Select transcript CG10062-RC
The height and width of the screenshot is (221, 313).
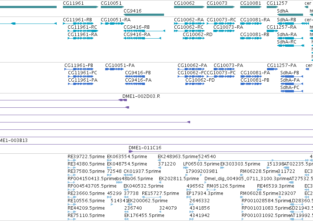point(189,27)
